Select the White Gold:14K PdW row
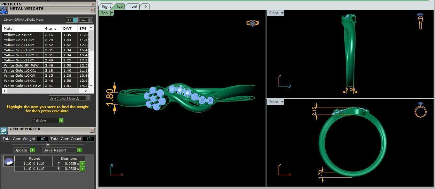The image size is (435, 189). coord(46,86)
